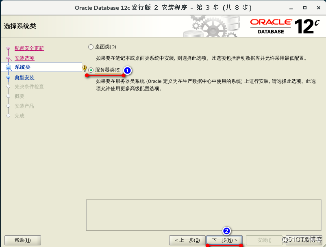Click the 帮助(H) button

coord(22,240)
